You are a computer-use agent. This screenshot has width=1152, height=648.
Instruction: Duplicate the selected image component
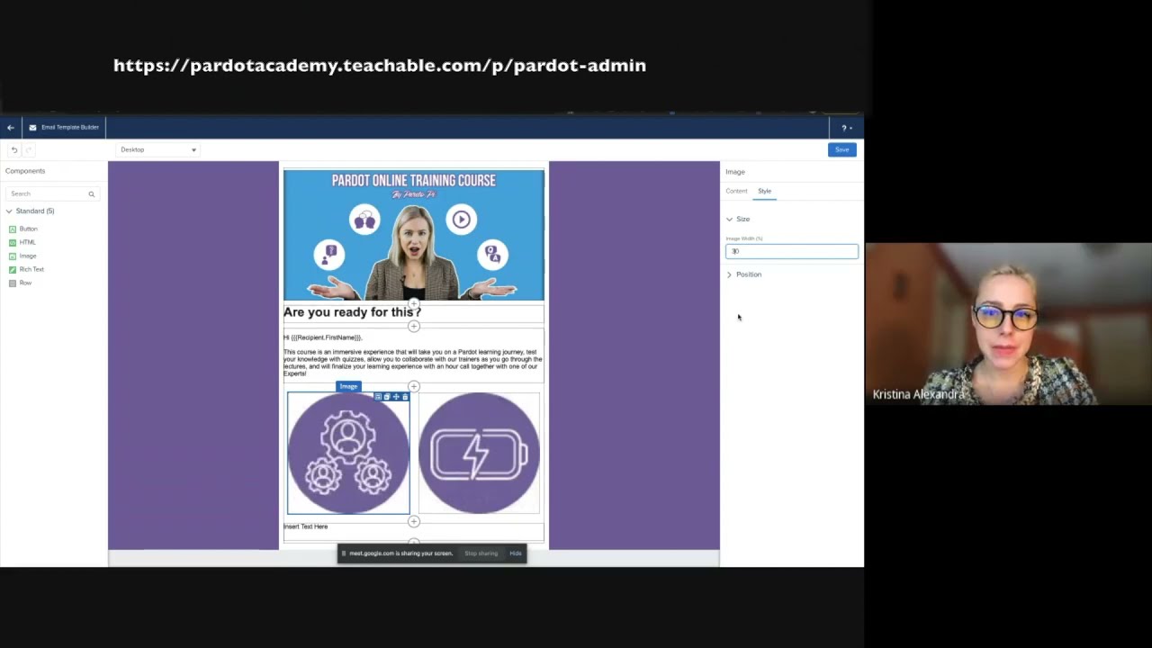[x=387, y=397]
